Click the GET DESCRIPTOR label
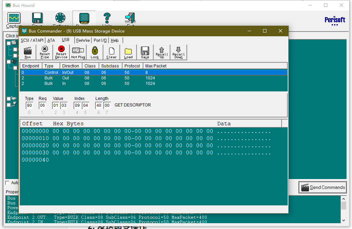The width and height of the screenshot is (352, 229). [x=133, y=105]
